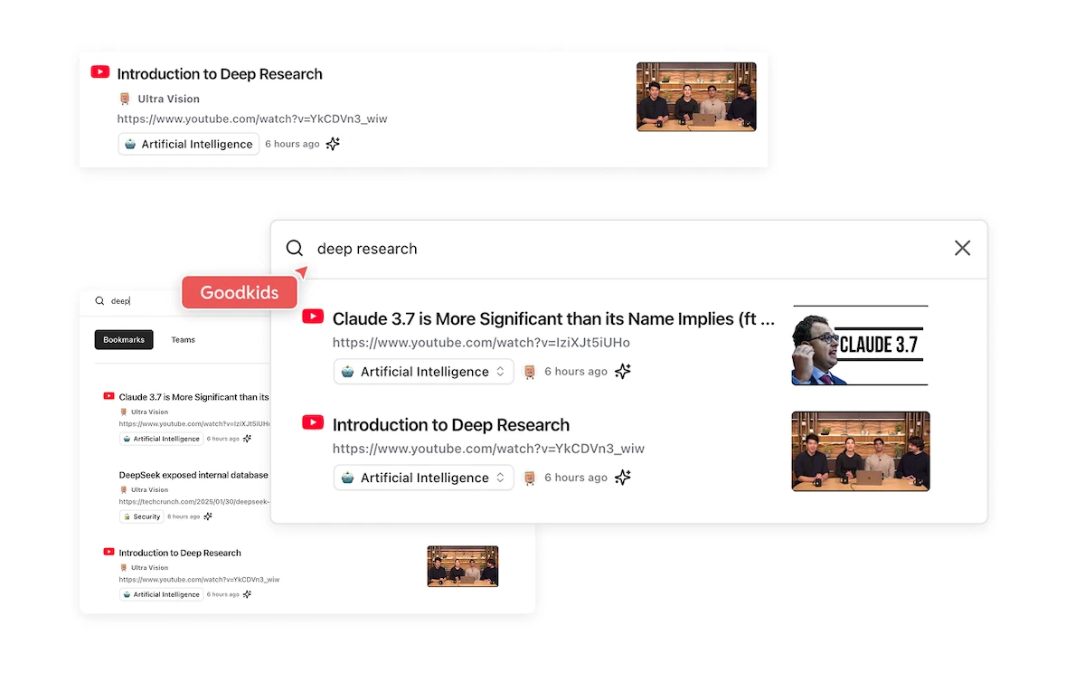Click the Artificial Intelligence tag under the Claude 3.7 item in the bookmarks panel
The width and height of the screenshot is (1085, 682).
click(162, 439)
